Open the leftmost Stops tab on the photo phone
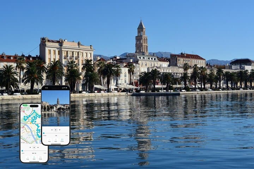Screen dimensions: 254x169 tap(49, 140)
